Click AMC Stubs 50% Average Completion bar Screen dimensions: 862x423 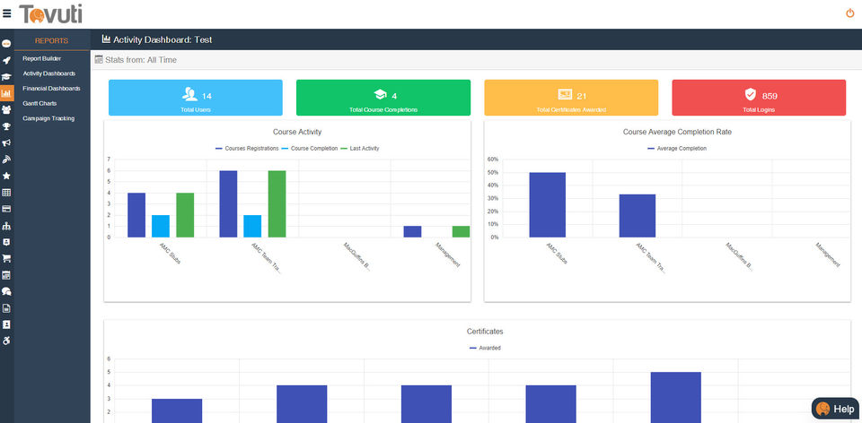548,204
